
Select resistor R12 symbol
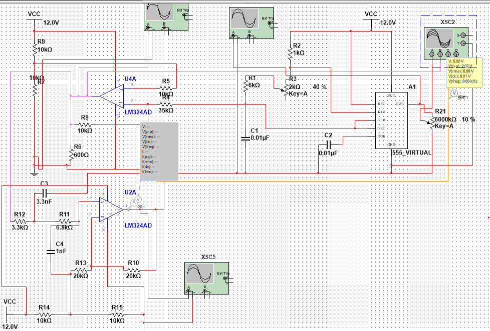tap(20, 221)
